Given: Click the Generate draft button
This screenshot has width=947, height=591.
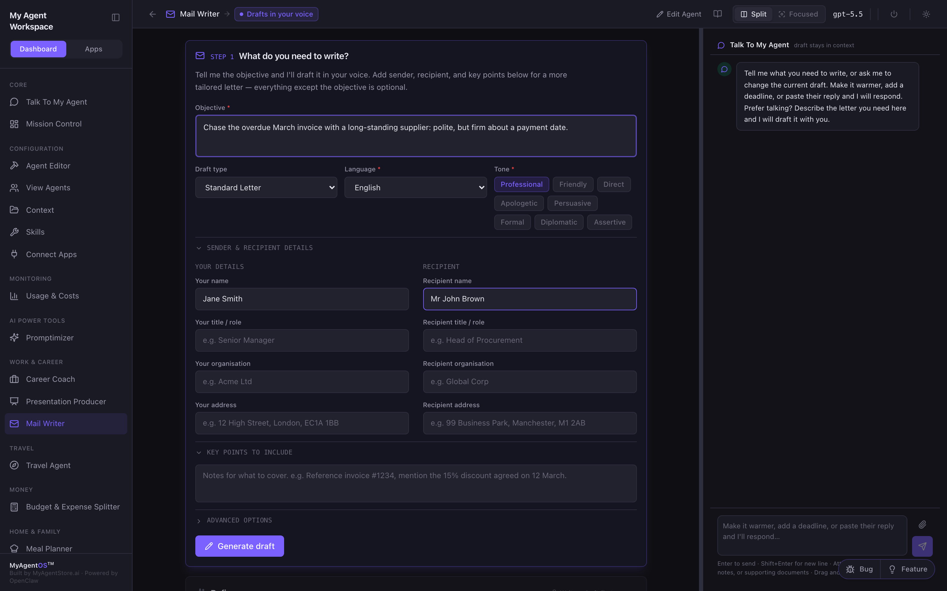Looking at the screenshot, I should 239,546.
